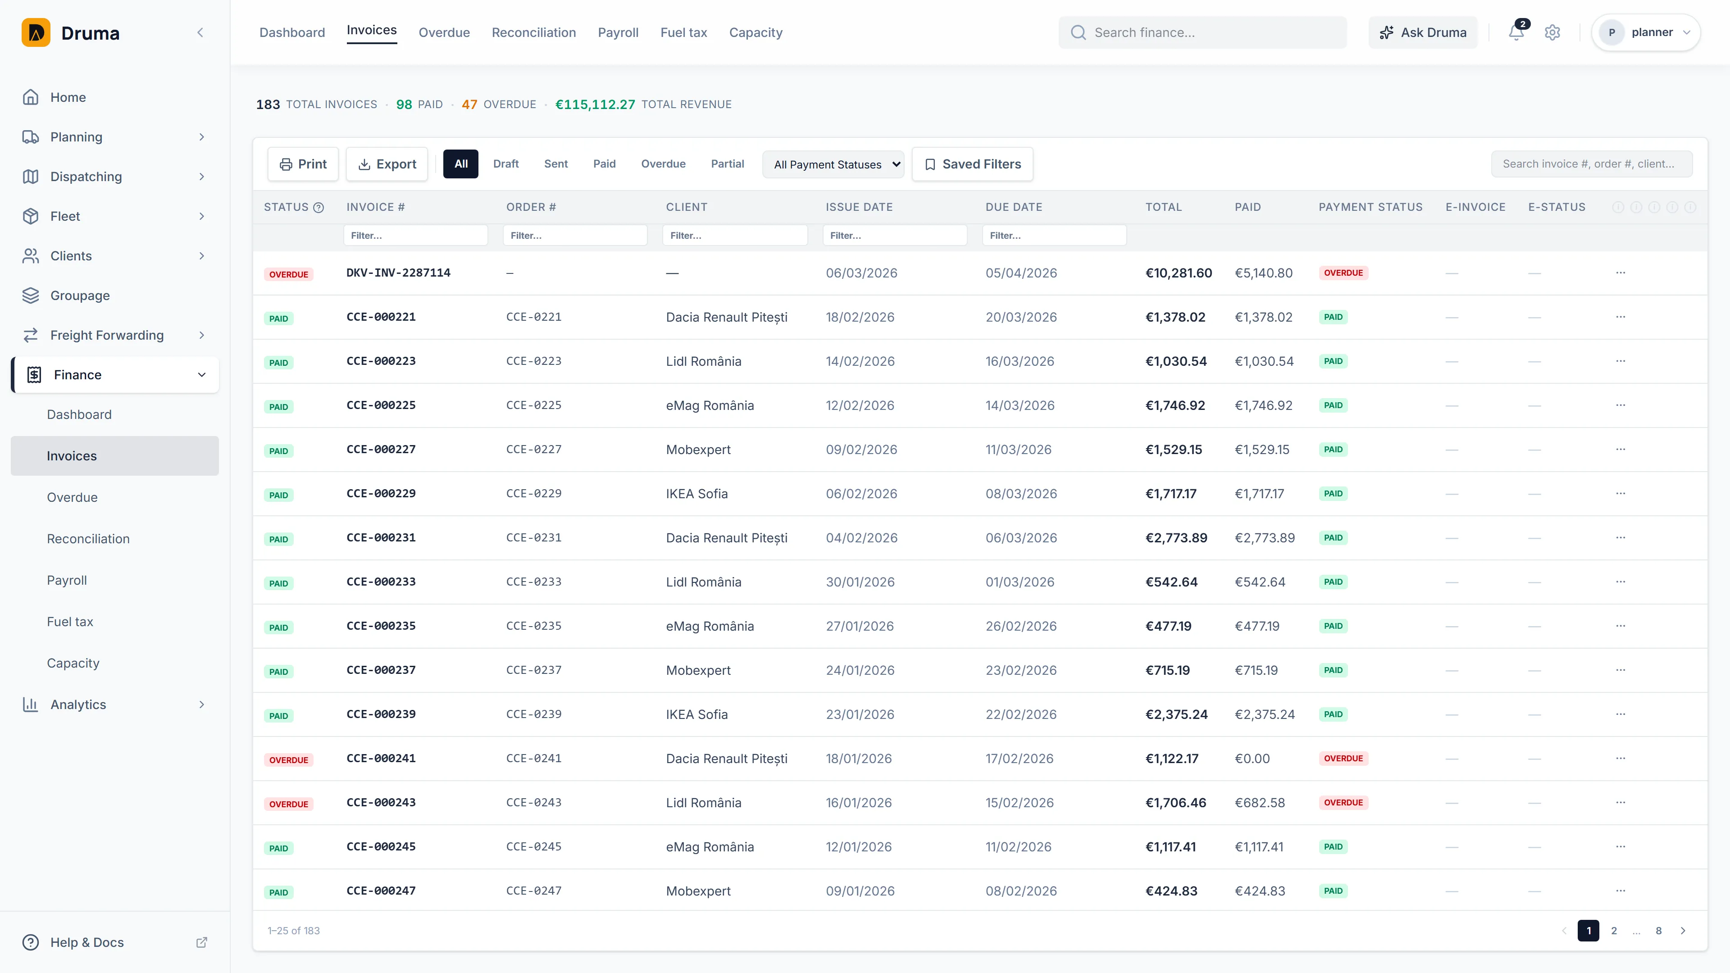The image size is (1730, 973).
Task: Select the All status filter
Action: [461, 164]
